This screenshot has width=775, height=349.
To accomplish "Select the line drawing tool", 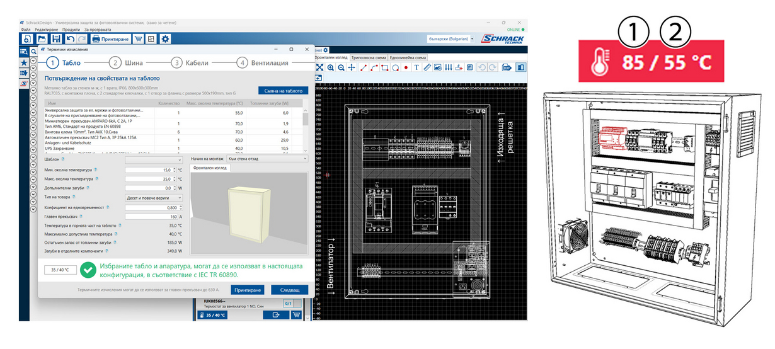I will (364, 67).
